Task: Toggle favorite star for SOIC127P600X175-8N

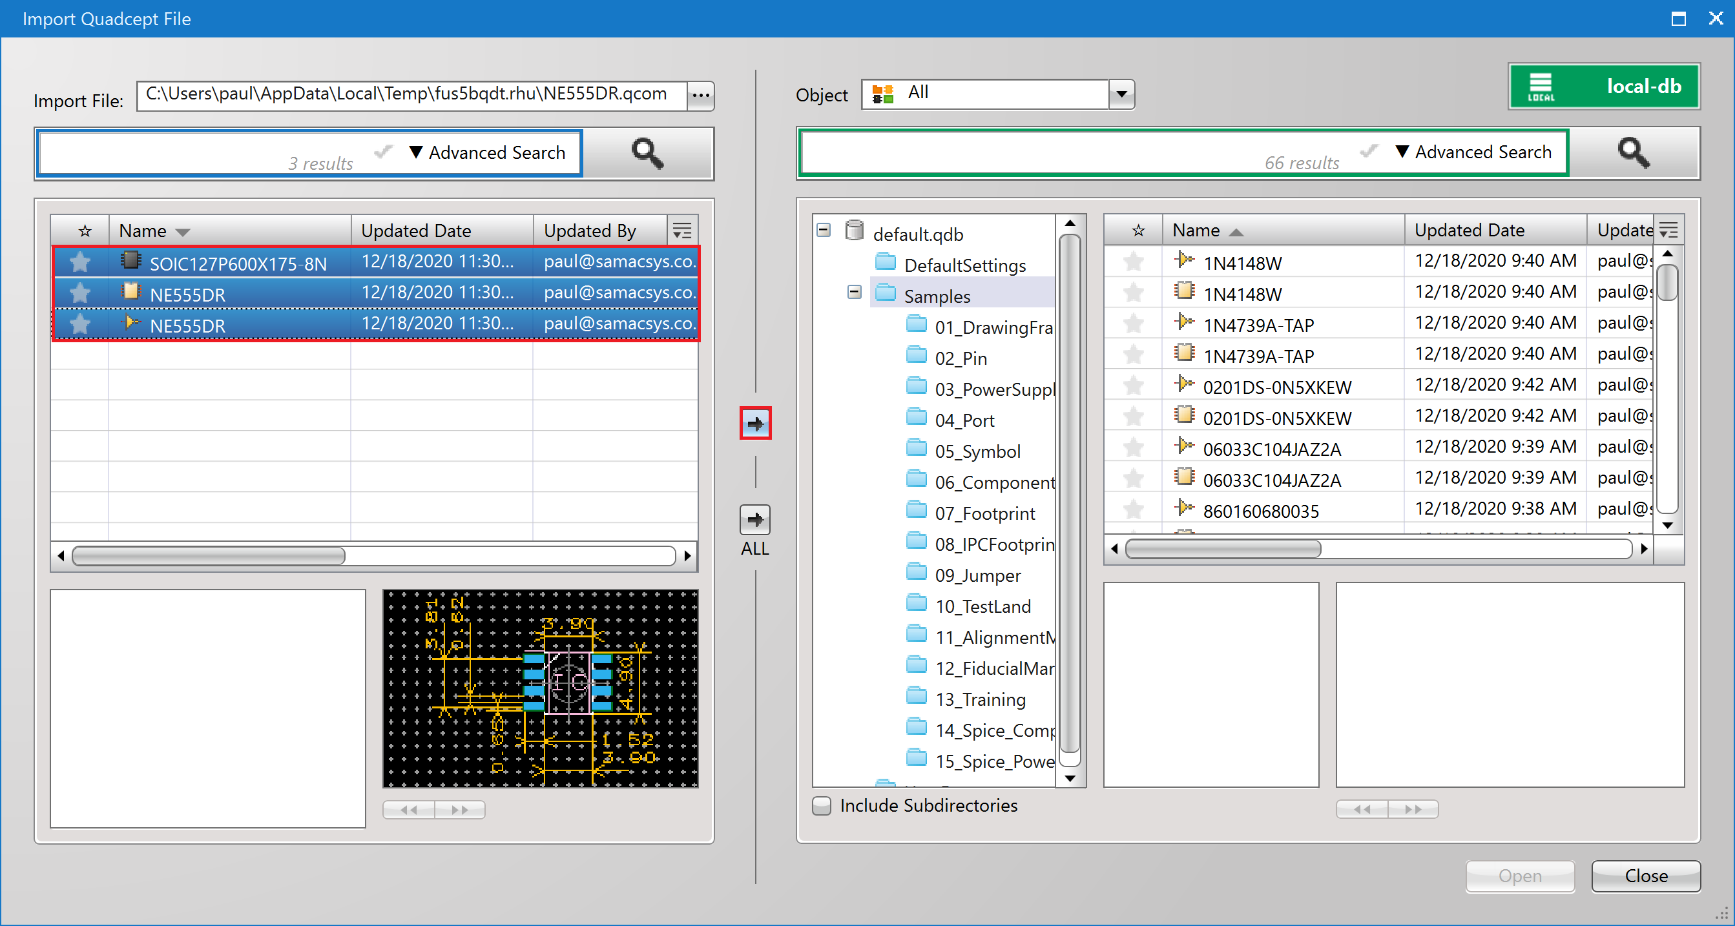Action: (x=80, y=262)
